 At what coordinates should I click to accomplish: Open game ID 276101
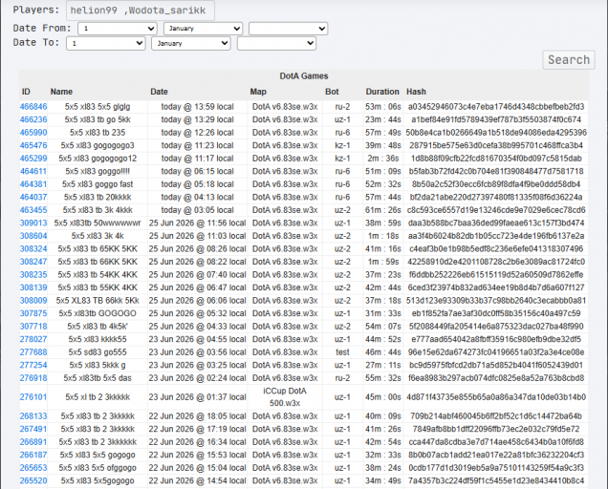click(33, 397)
